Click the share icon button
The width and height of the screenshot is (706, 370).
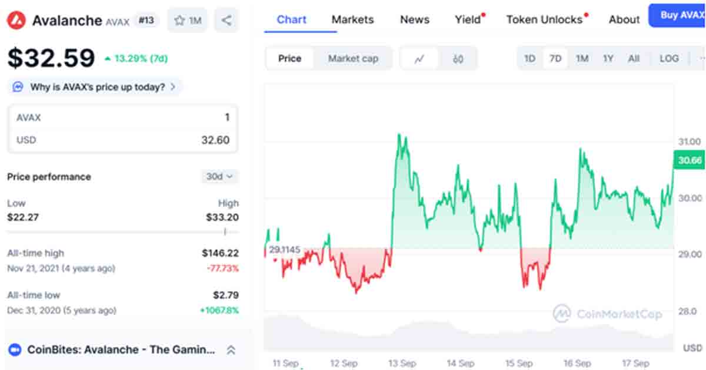pyautogui.click(x=227, y=21)
